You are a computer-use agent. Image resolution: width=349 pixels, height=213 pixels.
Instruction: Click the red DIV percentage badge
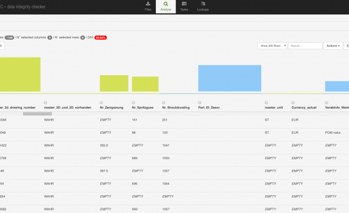coord(101,38)
